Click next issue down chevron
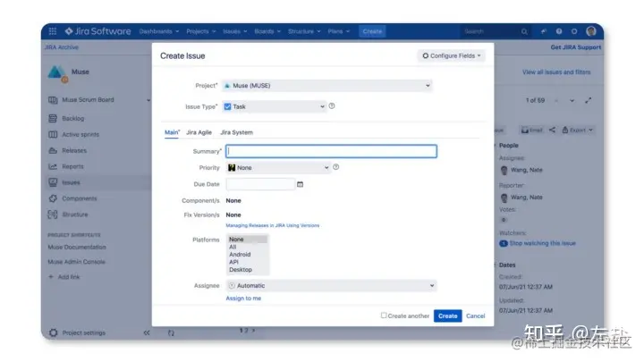Screen dimensions: 644x362 (x=572, y=100)
